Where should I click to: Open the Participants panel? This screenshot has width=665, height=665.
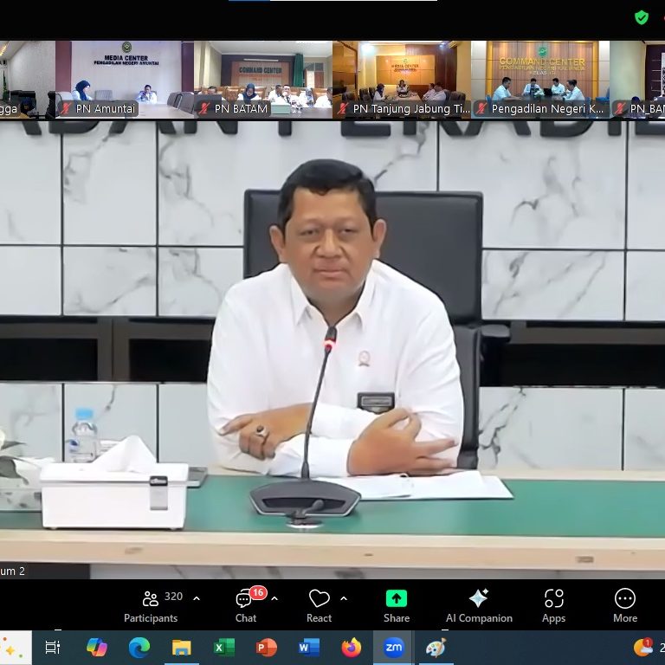[x=151, y=604]
